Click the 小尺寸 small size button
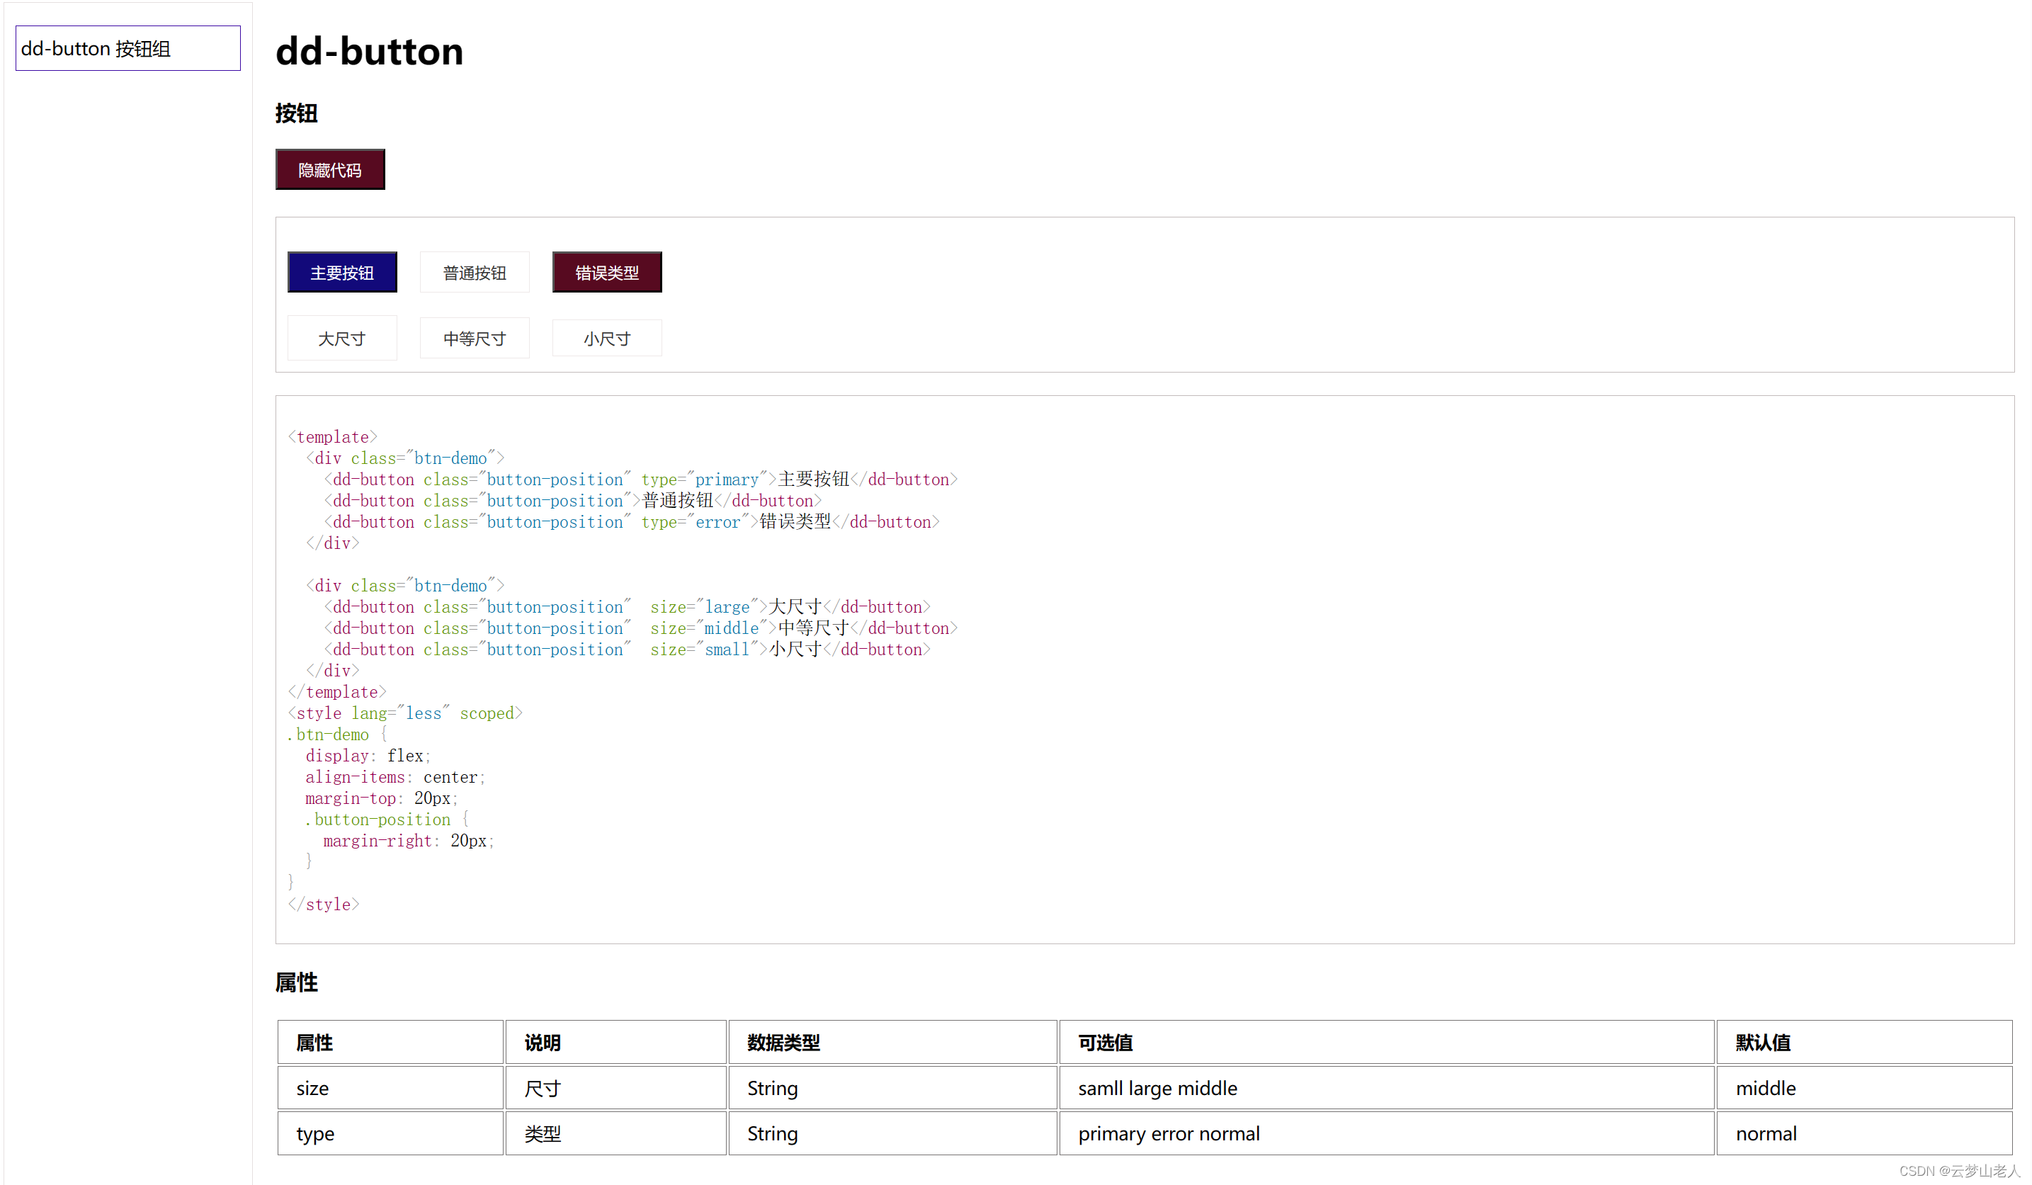 pos(606,338)
